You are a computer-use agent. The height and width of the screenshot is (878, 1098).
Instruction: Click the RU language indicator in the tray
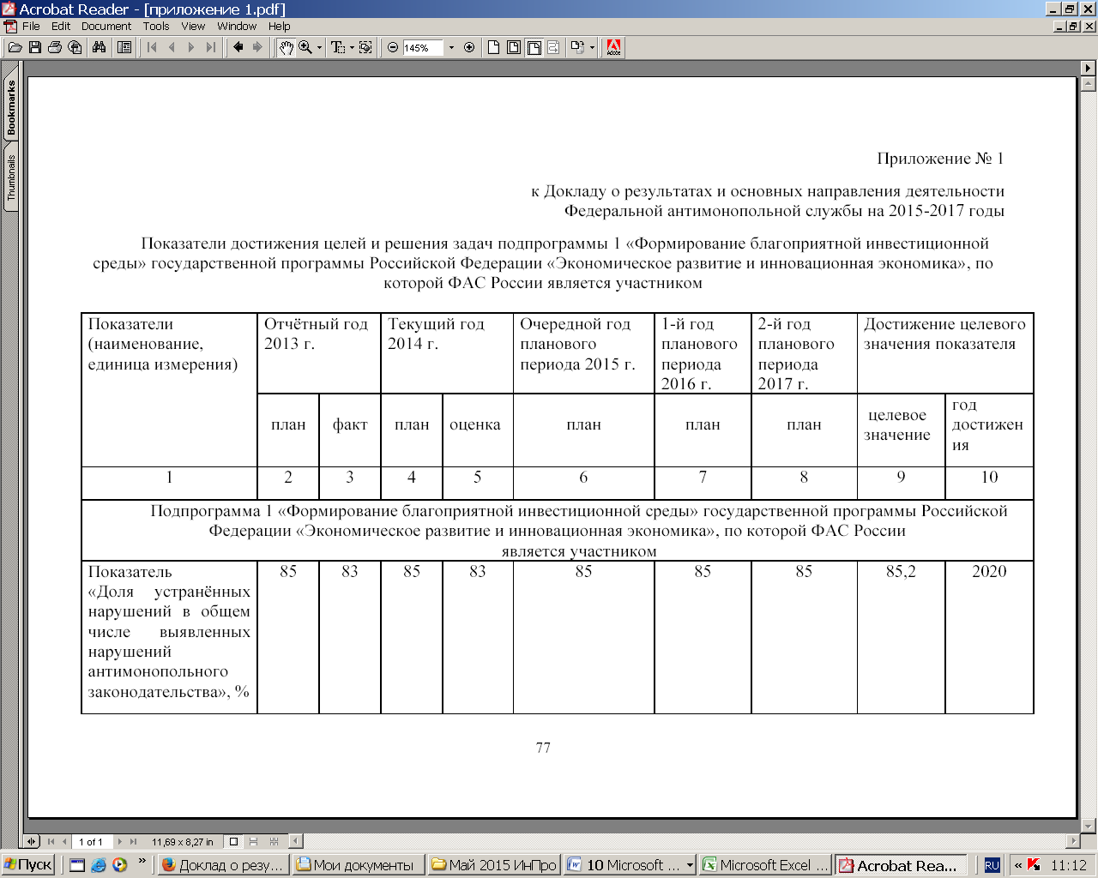992,865
